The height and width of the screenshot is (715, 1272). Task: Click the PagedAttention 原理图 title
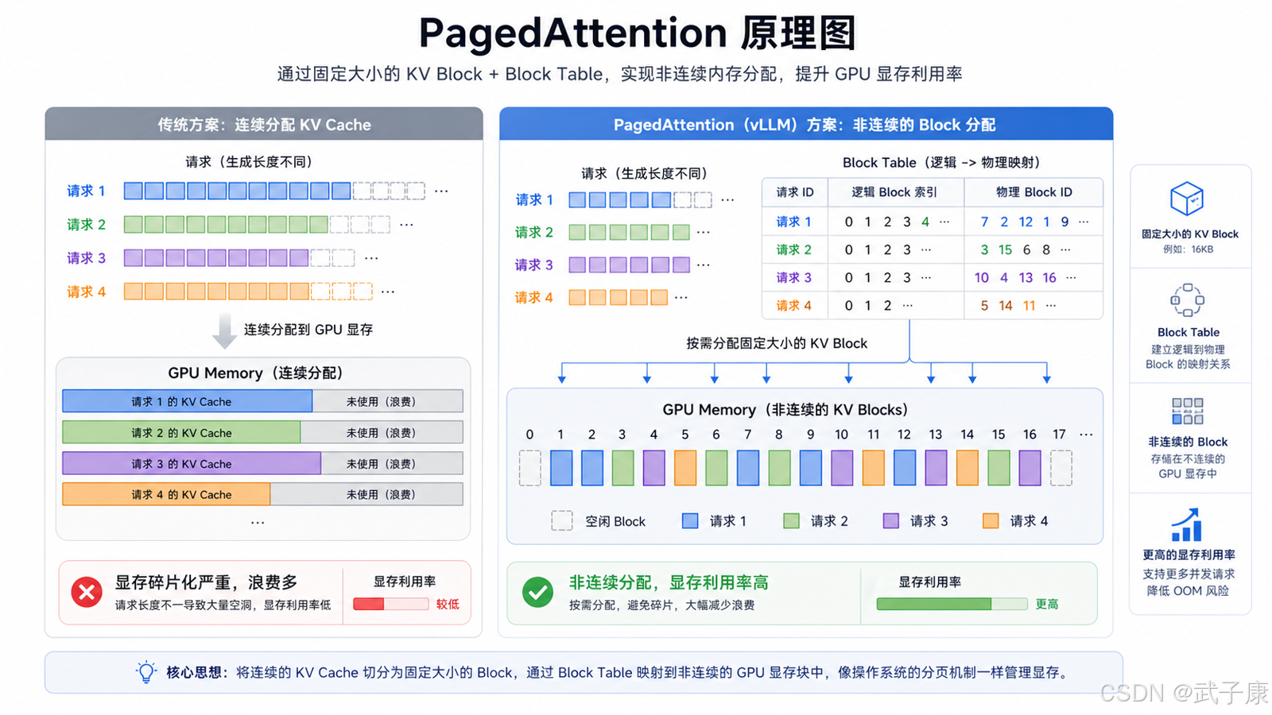tap(638, 33)
